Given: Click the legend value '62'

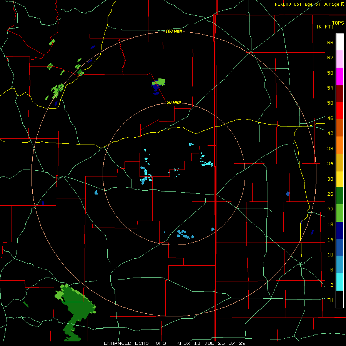Looking at the screenshot, I should click(x=330, y=58).
